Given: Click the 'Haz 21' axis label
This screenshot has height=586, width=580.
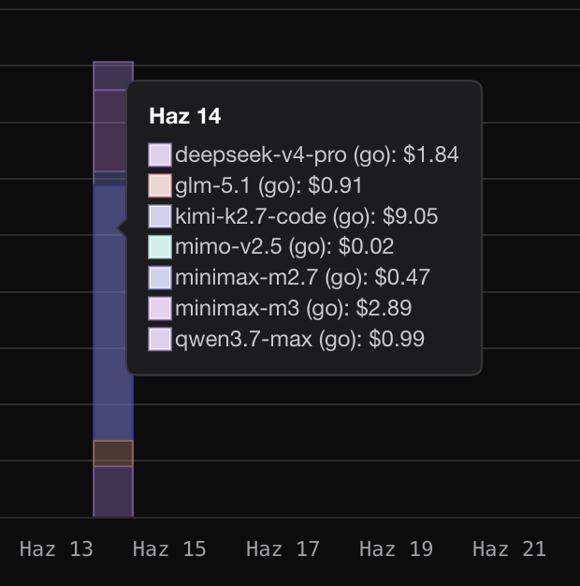Looking at the screenshot, I should (509, 549).
